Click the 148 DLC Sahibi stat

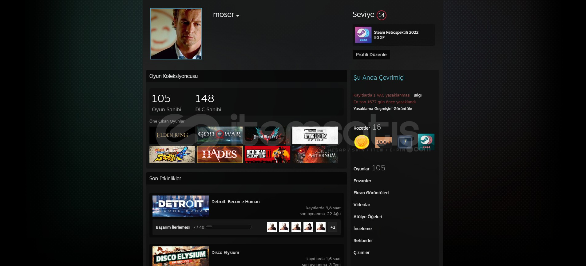pos(208,103)
